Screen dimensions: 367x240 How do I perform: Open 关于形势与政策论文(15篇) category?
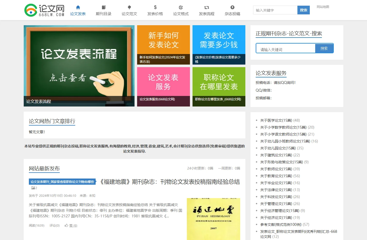click(281, 162)
